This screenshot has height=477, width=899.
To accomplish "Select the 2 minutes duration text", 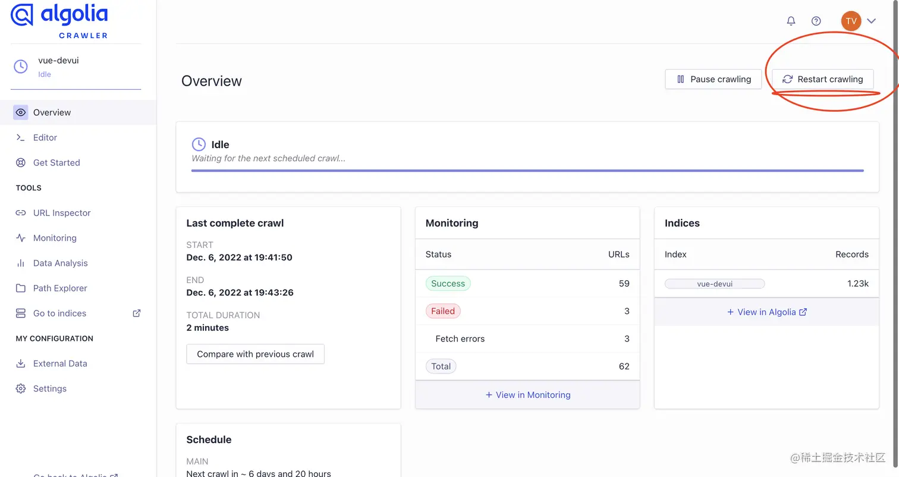I will [208, 328].
